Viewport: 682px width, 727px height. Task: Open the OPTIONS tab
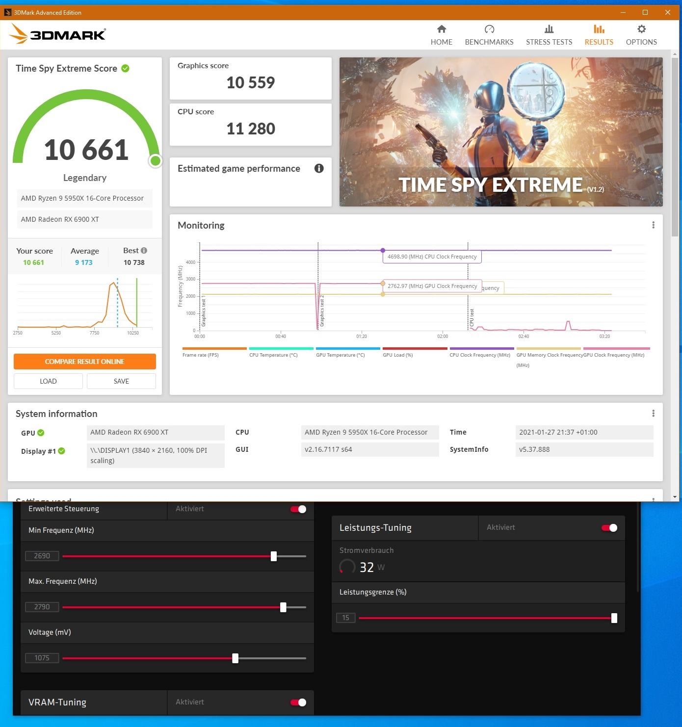pyautogui.click(x=641, y=35)
